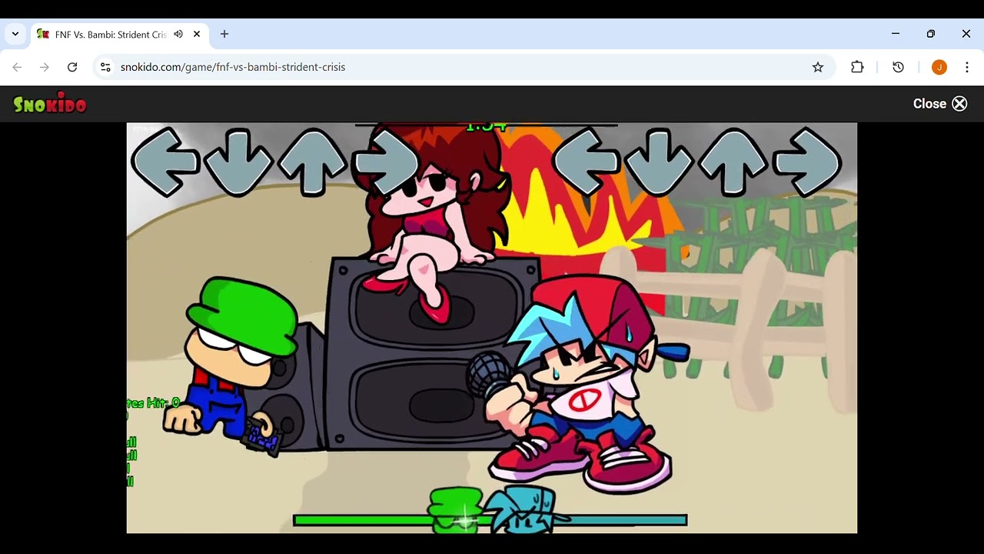The height and width of the screenshot is (554, 984).
Task: Close the Chrome window
Action: 966,34
